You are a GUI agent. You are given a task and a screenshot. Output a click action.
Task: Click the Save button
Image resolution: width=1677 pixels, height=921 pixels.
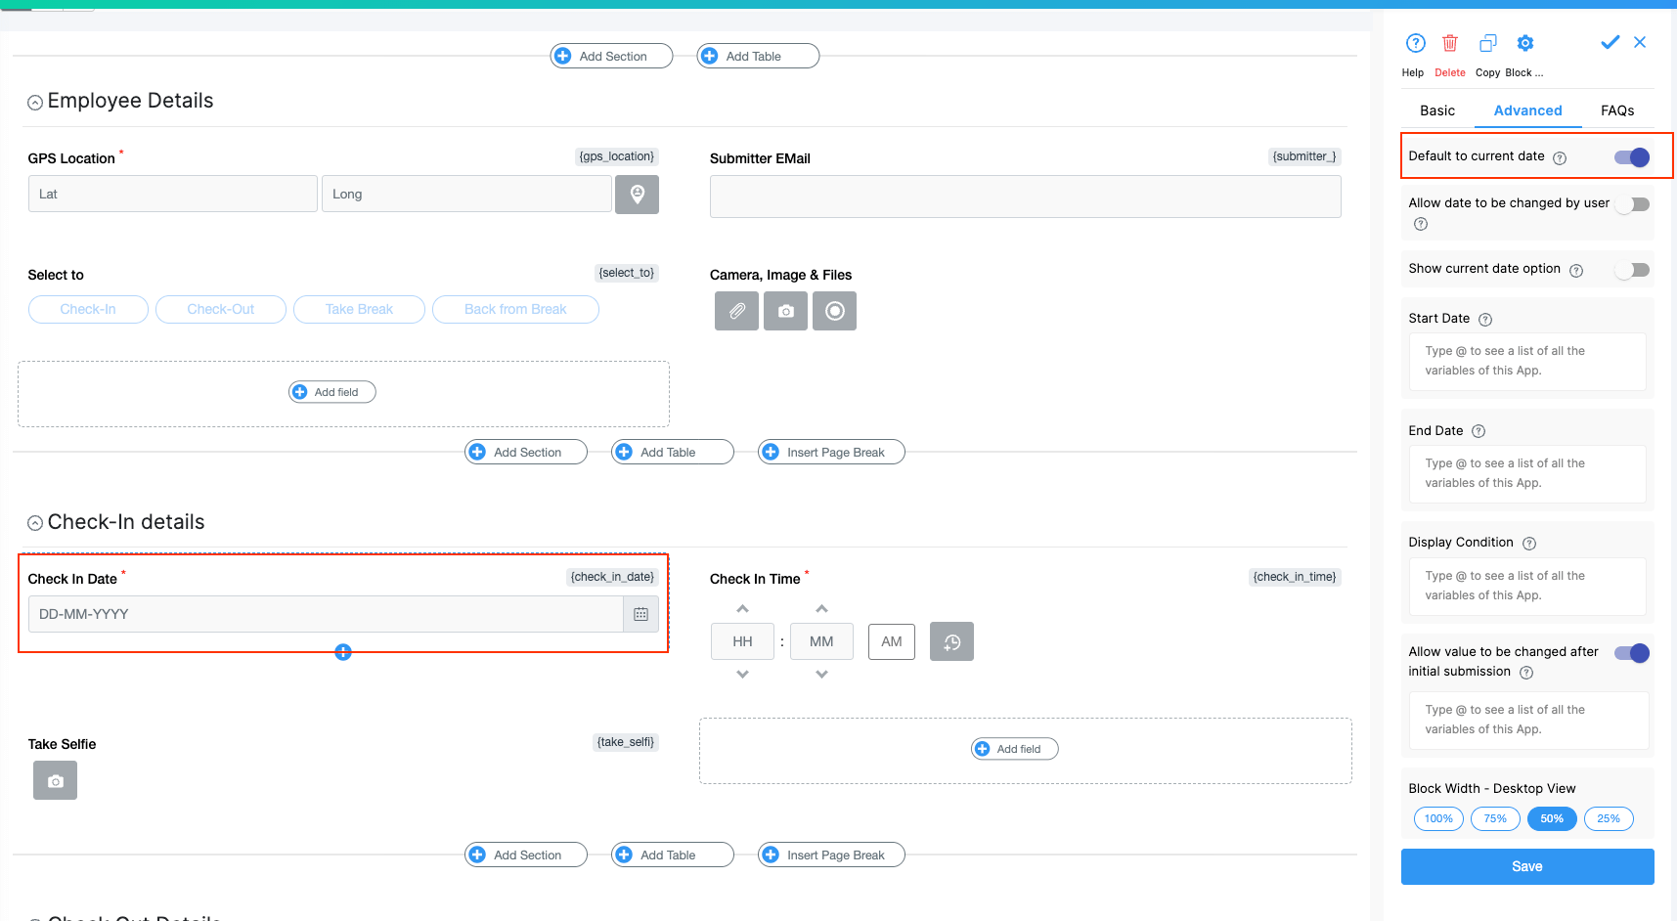(x=1527, y=866)
